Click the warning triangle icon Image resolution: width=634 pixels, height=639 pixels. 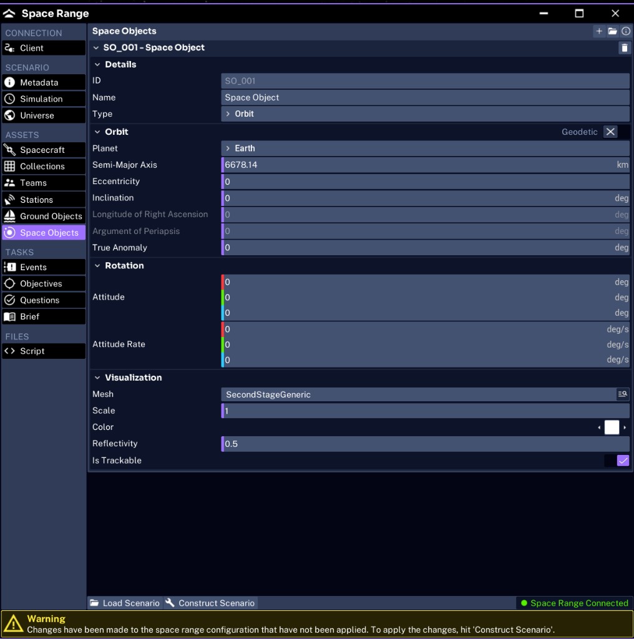tap(14, 624)
